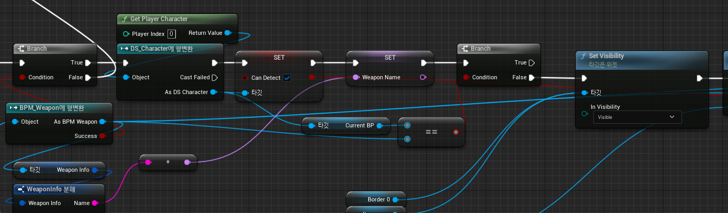
Task: Click the As DS Character output pin
Action: (213, 92)
